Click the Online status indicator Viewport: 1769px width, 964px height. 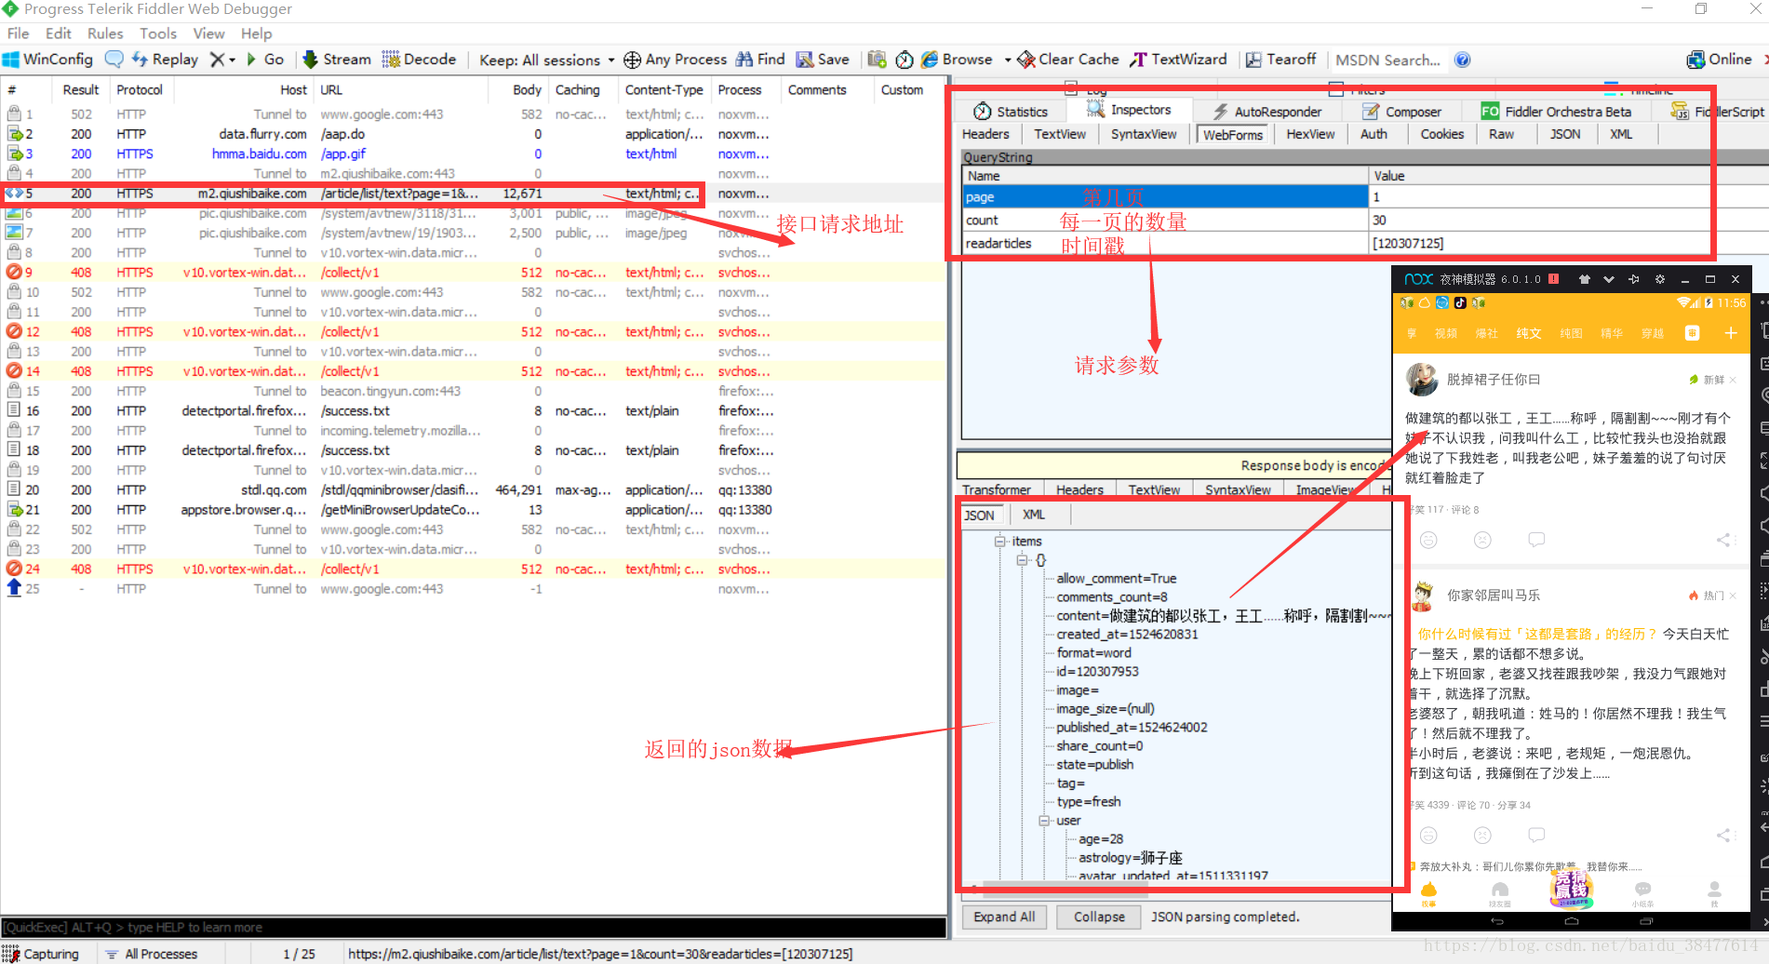pyautogui.click(x=1720, y=60)
